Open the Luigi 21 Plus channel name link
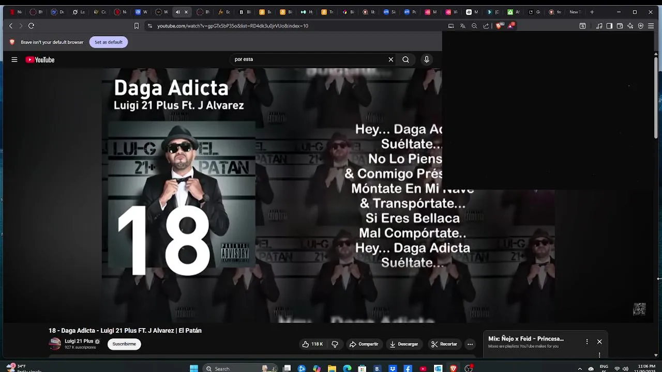Viewport: 662px width, 372px height. click(79, 341)
